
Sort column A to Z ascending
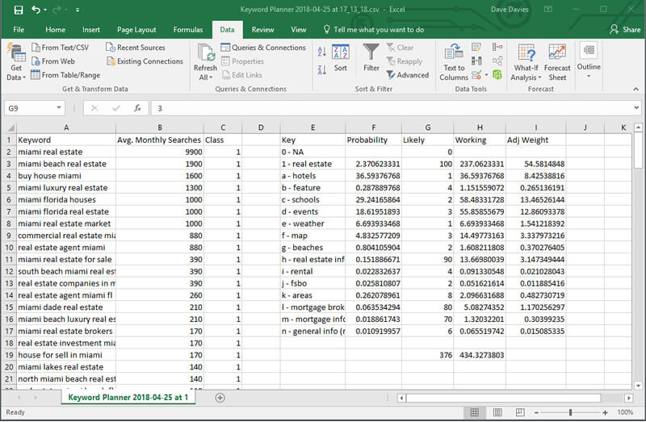point(322,50)
